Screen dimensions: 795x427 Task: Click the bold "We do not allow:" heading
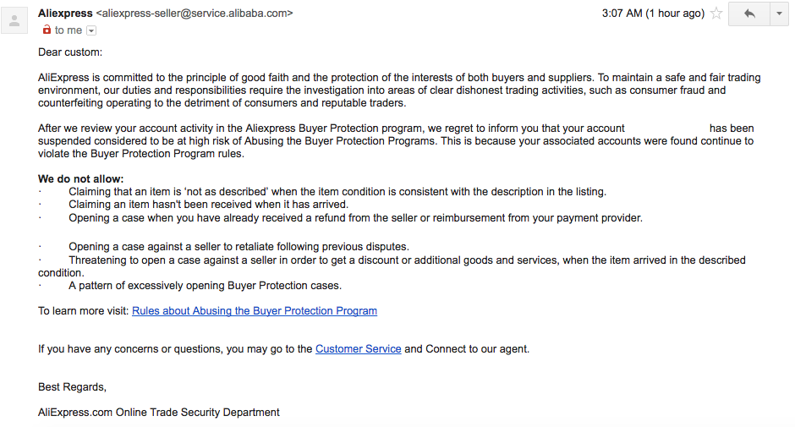[x=81, y=179]
